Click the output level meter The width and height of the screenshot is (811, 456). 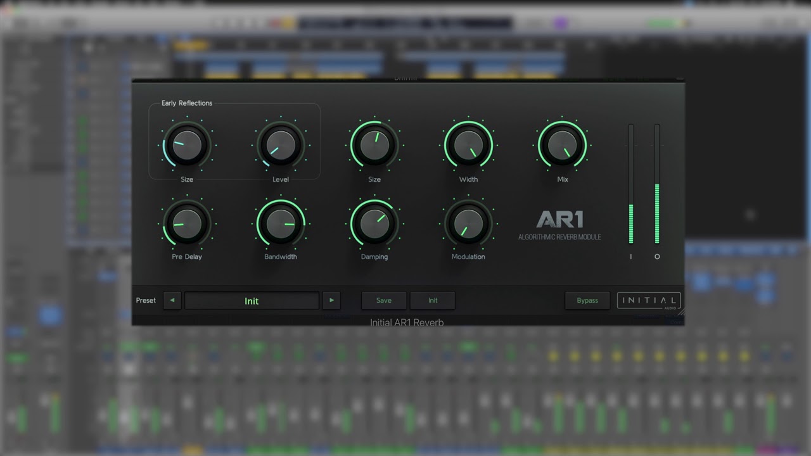(x=657, y=184)
